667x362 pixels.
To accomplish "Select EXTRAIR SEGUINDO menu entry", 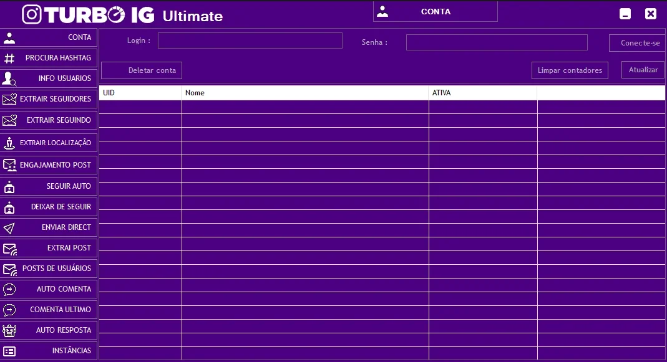I will [49, 120].
